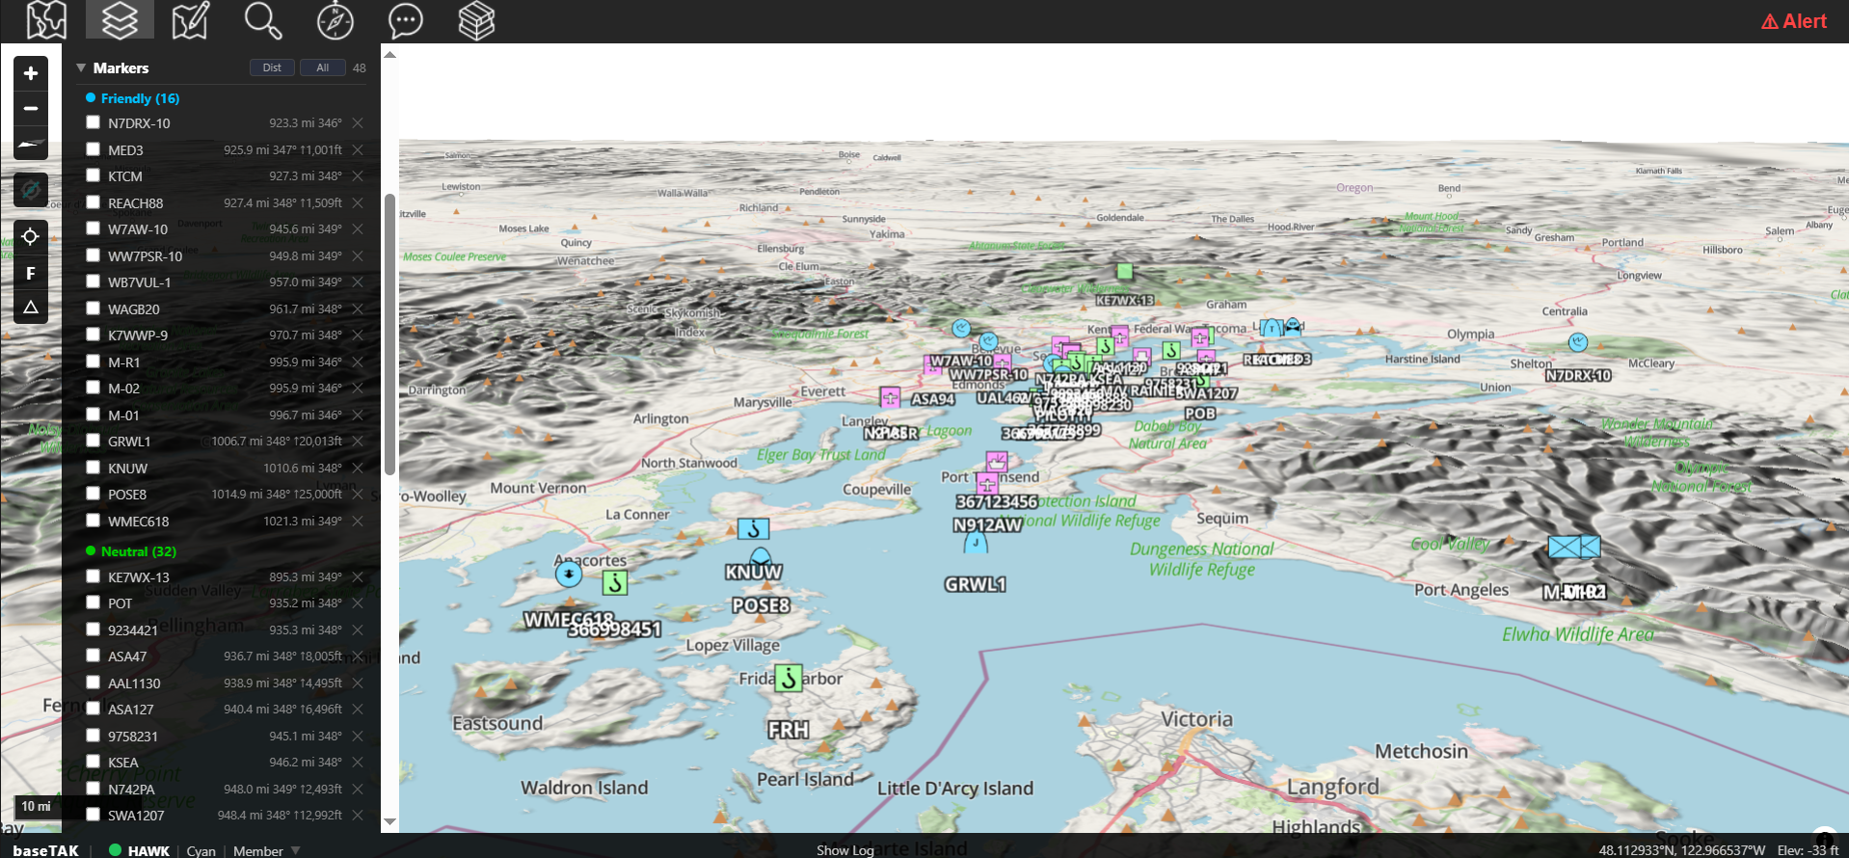This screenshot has height=858, width=1849.
Task: Click the All markers filter button
Action: pyautogui.click(x=323, y=67)
